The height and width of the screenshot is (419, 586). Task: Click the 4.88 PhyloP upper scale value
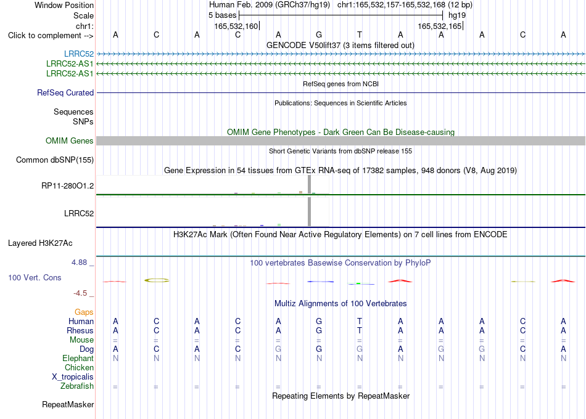point(79,262)
